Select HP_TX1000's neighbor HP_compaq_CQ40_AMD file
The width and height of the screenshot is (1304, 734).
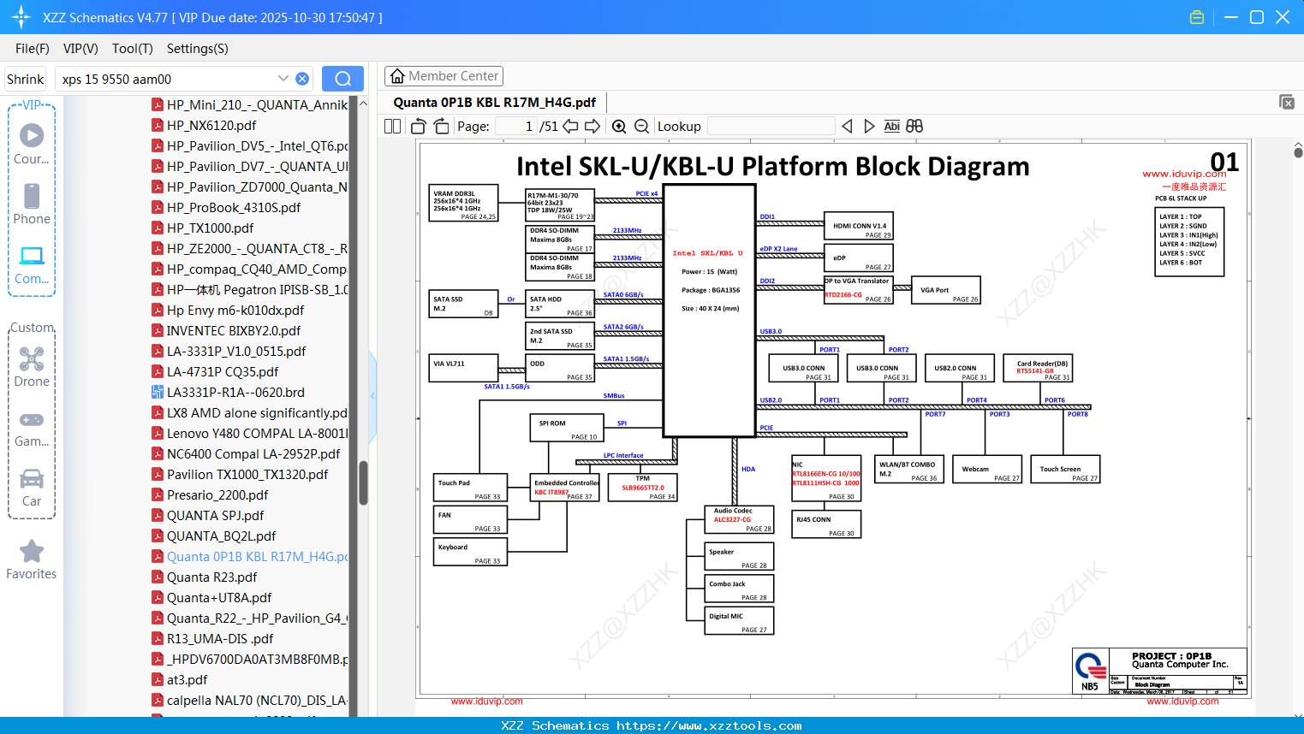256,269
